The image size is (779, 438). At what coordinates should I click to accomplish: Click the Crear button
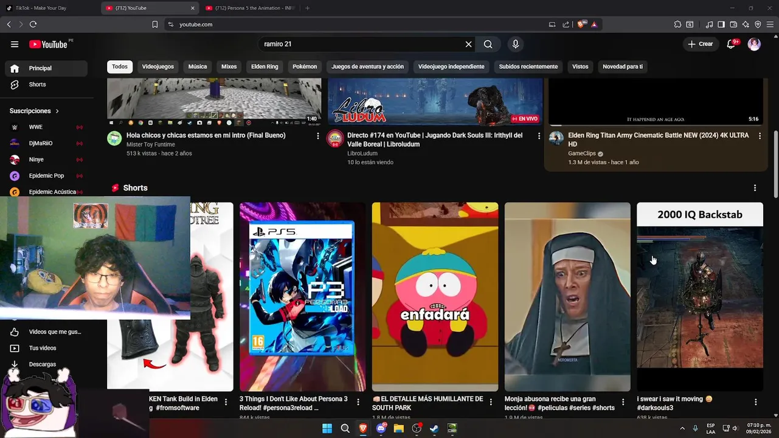(701, 44)
